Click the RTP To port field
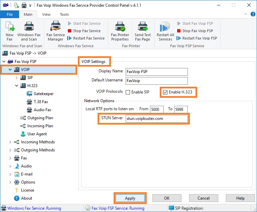This screenshot has height=212, width=257. pyautogui.click(x=181, y=110)
